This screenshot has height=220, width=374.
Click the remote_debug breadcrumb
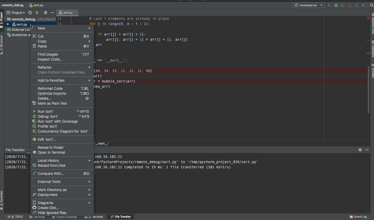[x=13, y=5]
